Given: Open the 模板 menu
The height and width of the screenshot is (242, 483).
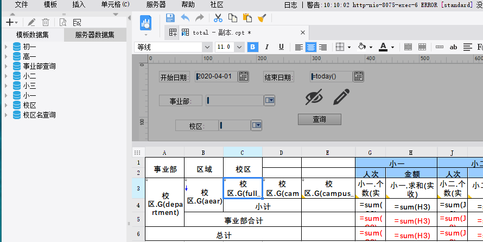Looking at the screenshot, I should tap(50, 5).
